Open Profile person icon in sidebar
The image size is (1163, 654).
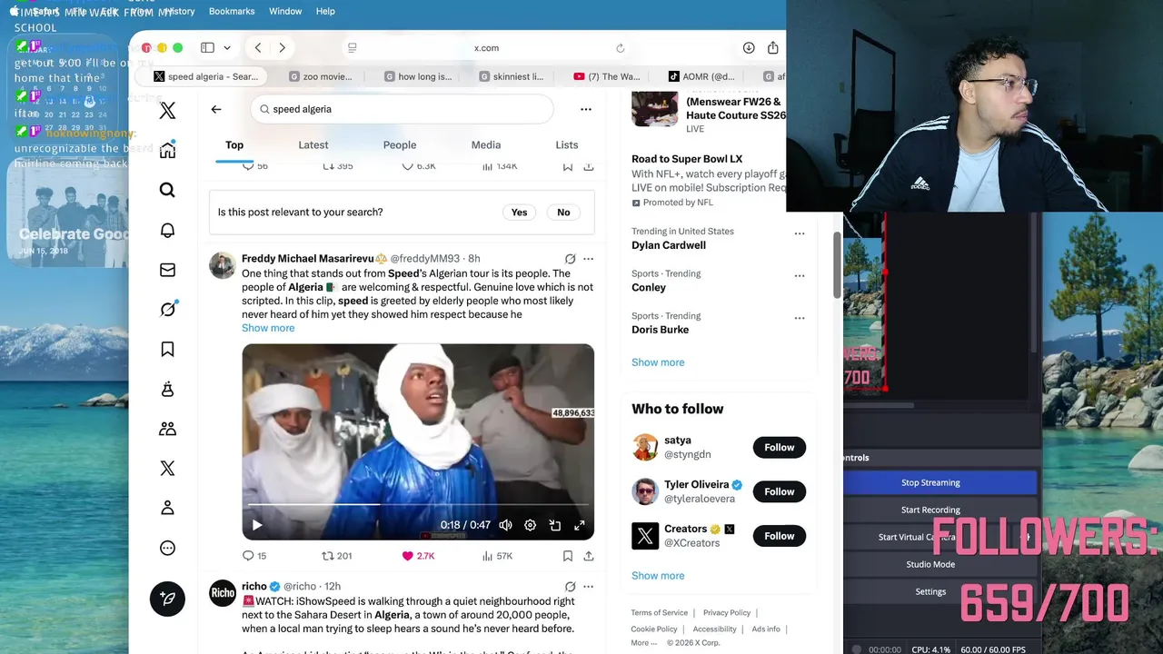tap(167, 508)
